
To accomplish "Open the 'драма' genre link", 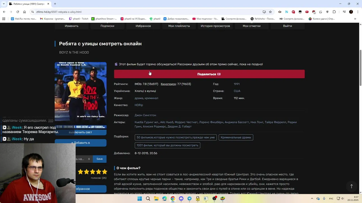I will [139, 98].
